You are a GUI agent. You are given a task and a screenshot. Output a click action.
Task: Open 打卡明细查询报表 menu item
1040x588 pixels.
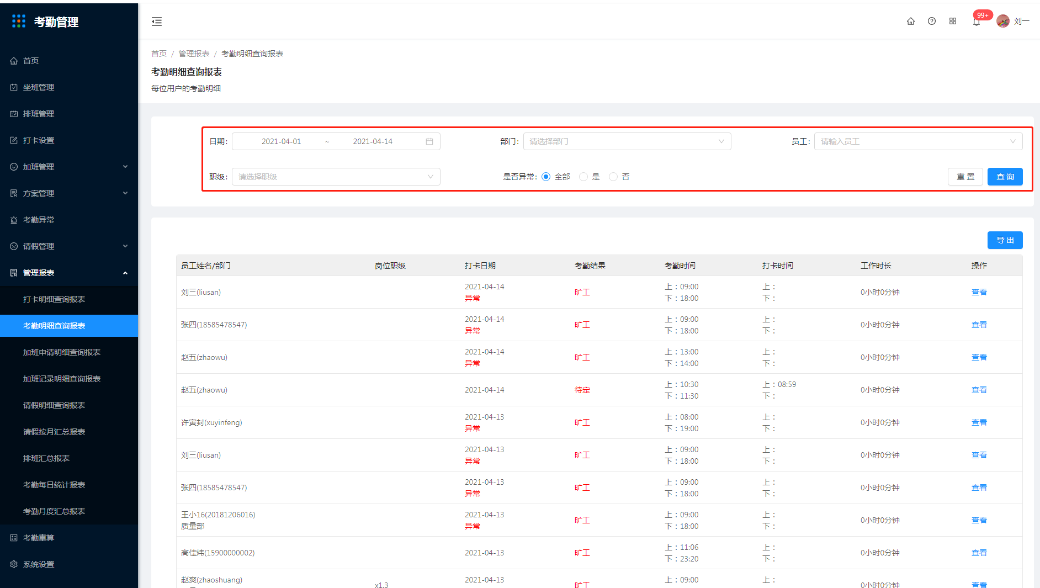click(x=69, y=299)
